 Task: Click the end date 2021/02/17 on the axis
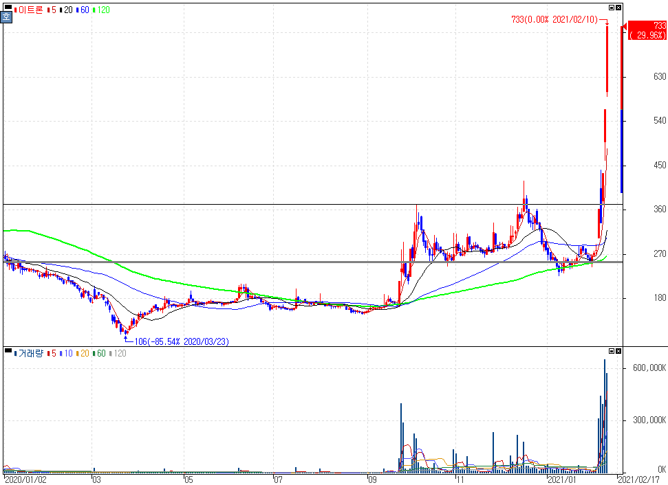click(x=639, y=480)
